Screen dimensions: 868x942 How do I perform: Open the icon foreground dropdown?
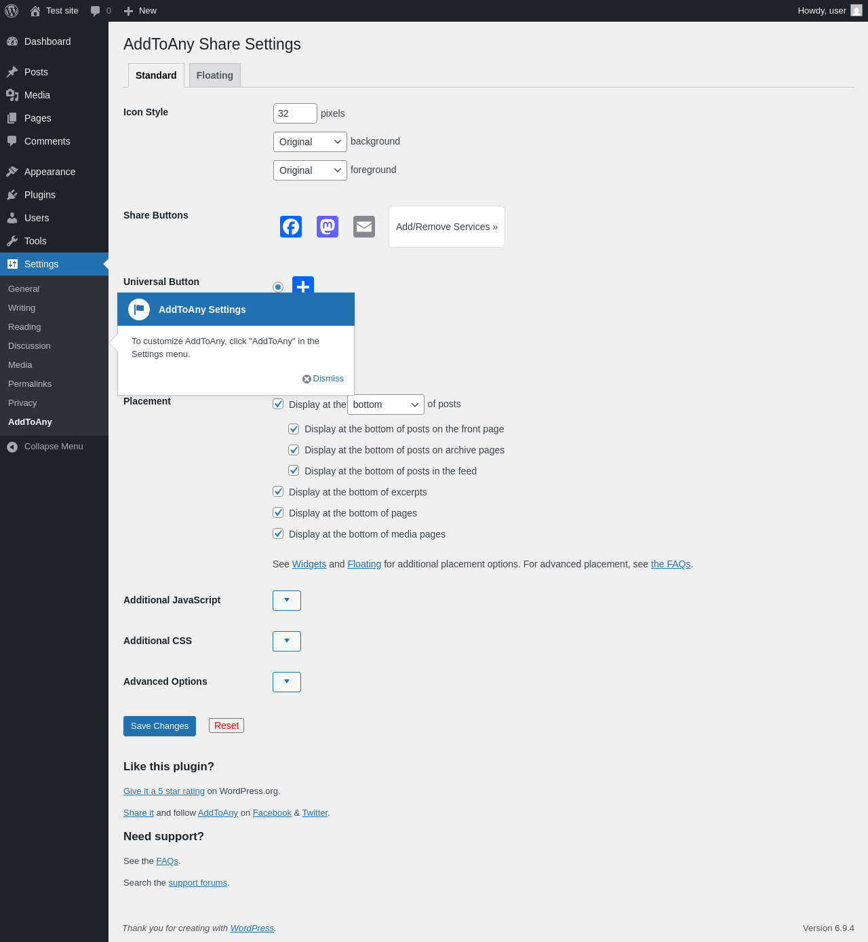[310, 170]
